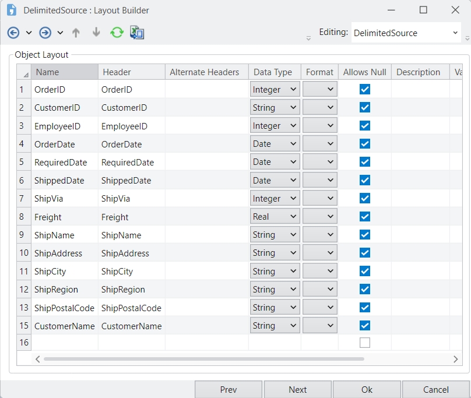471x398 pixels.
Task: Check Allows Null in empty row 16
Action: coord(365,343)
